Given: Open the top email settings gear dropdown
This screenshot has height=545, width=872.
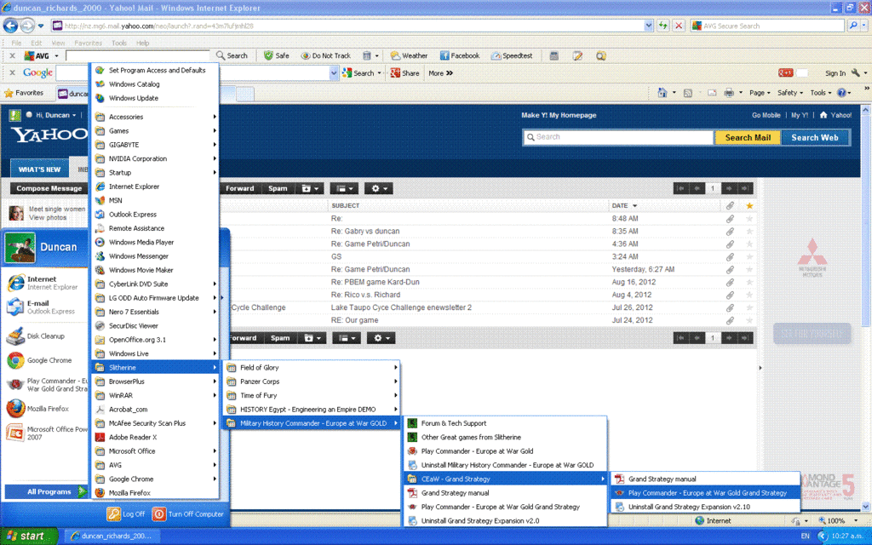Looking at the screenshot, I should click(379, 188).
